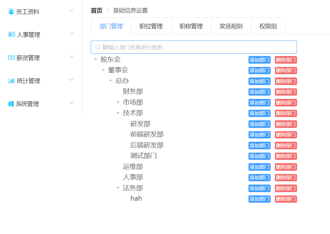Click the 人事管理 ID card icon

[x=12, y=35]
